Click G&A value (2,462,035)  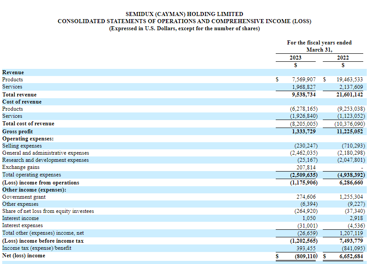coord(304,153)
